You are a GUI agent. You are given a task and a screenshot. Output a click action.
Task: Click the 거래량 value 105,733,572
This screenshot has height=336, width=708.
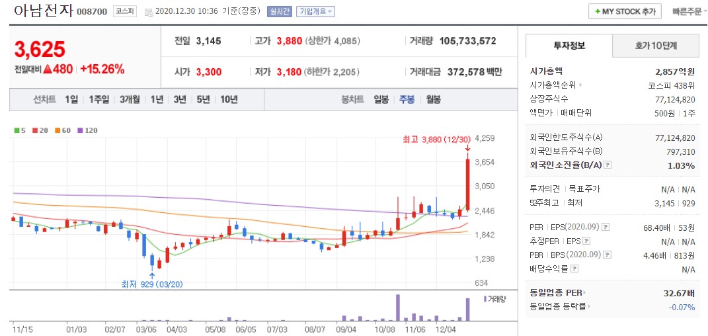click(x=468, y=41)
